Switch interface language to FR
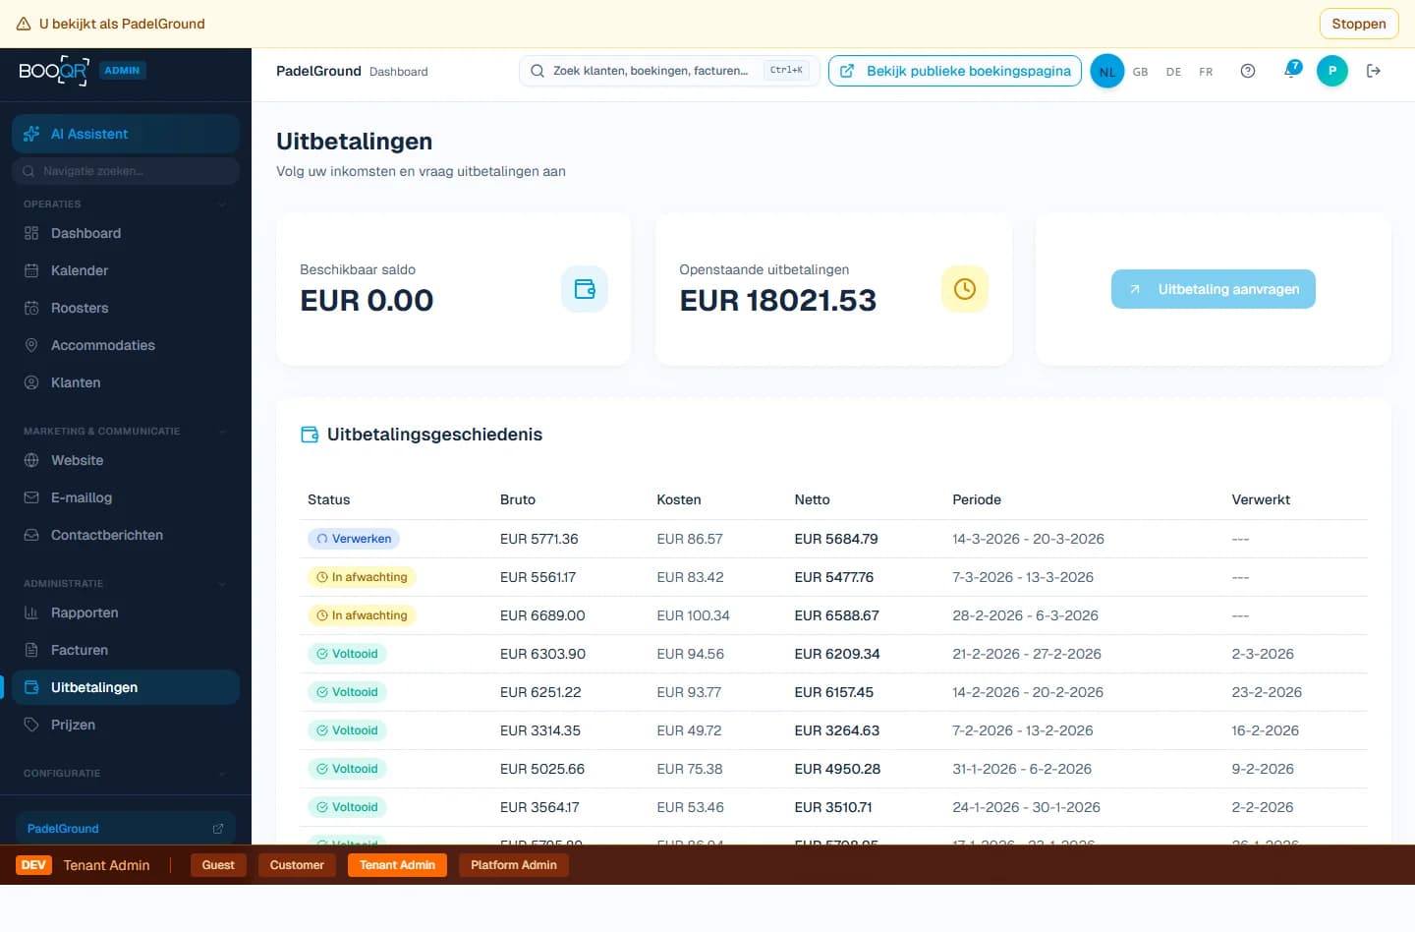Viewport: 1415px width, 932px height. 1206,71
